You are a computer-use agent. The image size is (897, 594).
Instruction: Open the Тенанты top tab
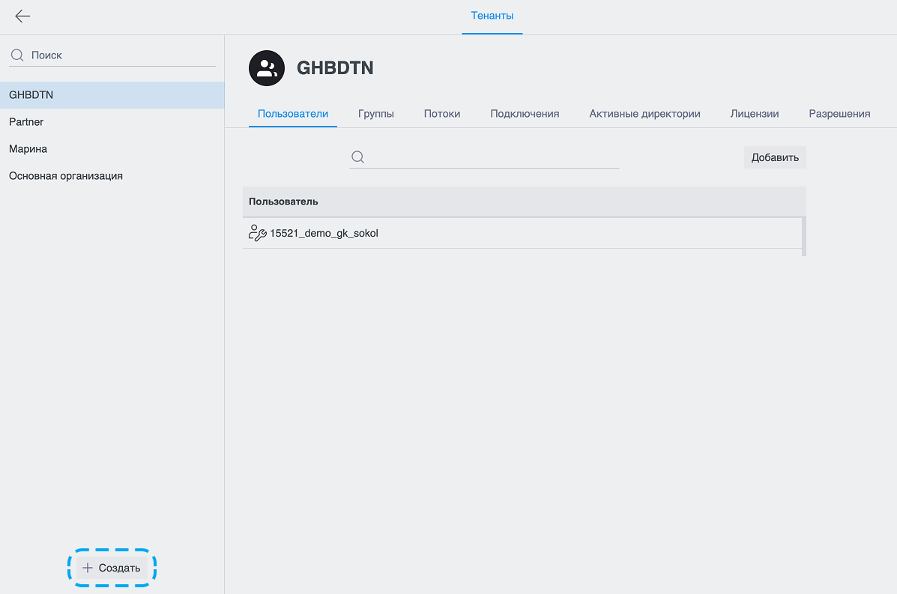pyautogui.click(x=492, y=16)
